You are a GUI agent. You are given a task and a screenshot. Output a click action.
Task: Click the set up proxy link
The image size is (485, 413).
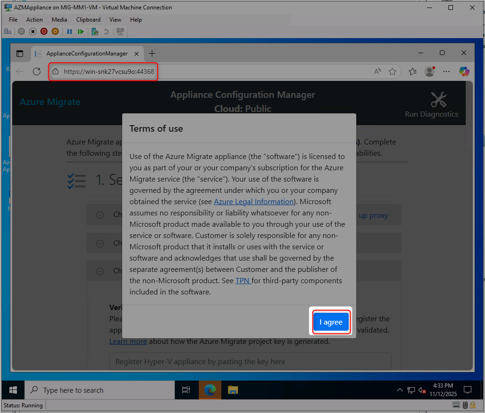[x=373, y=215]
